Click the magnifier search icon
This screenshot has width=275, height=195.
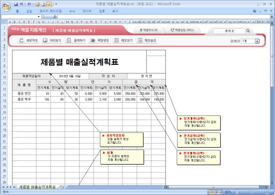pos(248,30)
